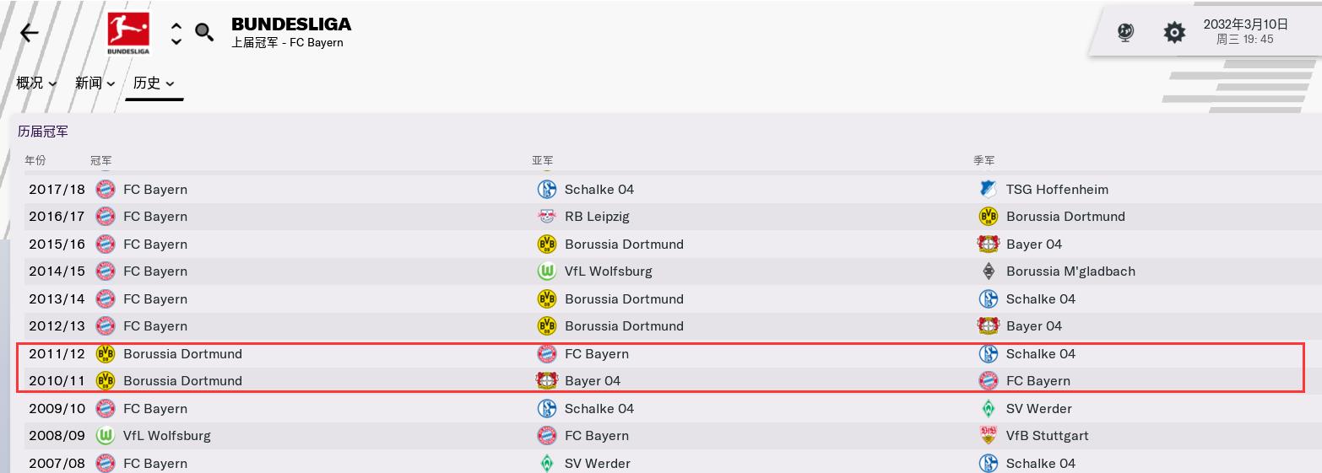The width and height of the screenshot is (1322, 473).
Task: Open the settings gear icon
Action: coord(1174,33)
